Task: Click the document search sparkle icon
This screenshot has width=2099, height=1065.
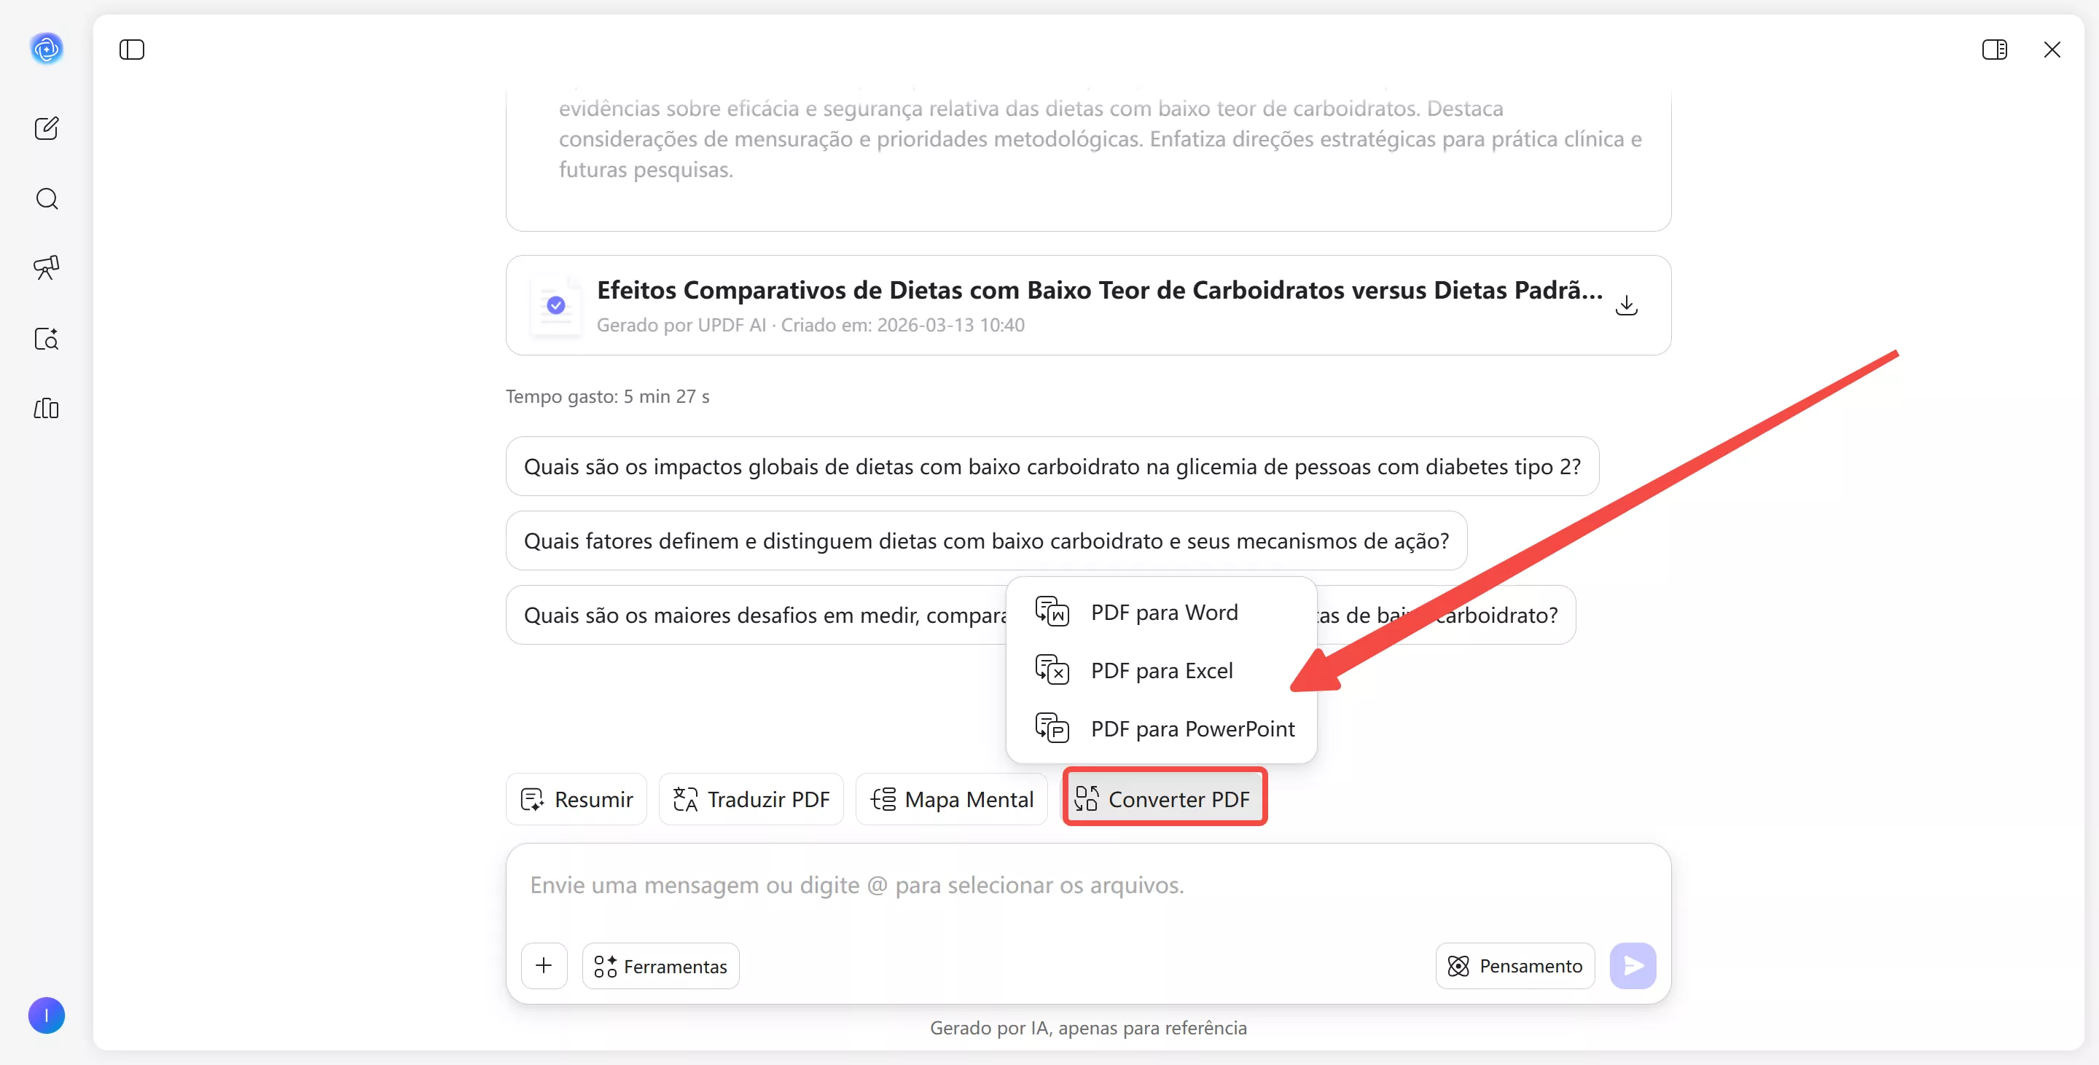Action: (47, 339)
